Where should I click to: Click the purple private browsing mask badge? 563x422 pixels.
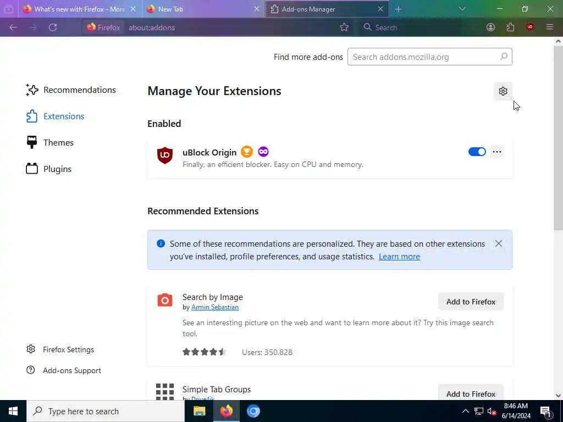coord(263,152)
